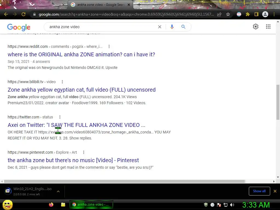Reload the page with the refresh icon

[24, 14]
